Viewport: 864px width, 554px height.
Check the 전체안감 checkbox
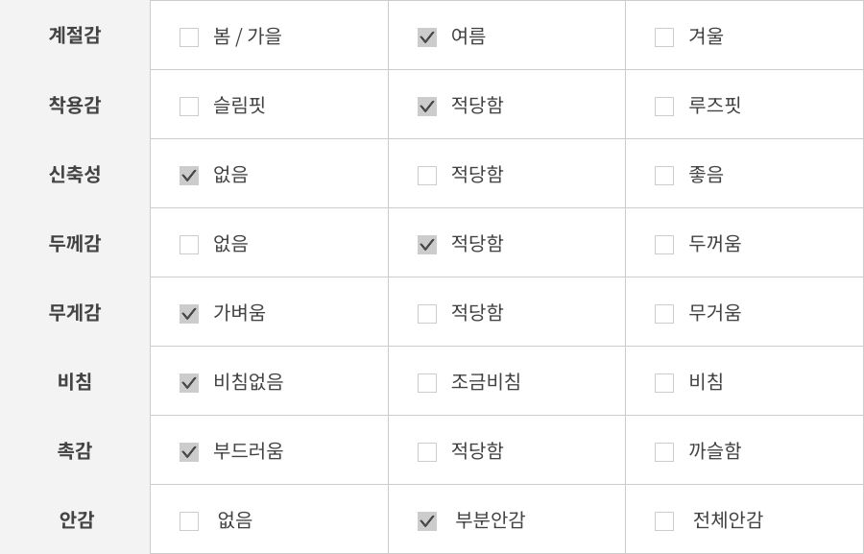(x=664, y=521)
